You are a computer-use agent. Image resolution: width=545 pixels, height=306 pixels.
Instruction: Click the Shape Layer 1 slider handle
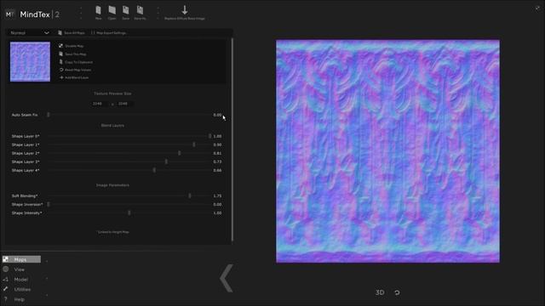[194, 144]
